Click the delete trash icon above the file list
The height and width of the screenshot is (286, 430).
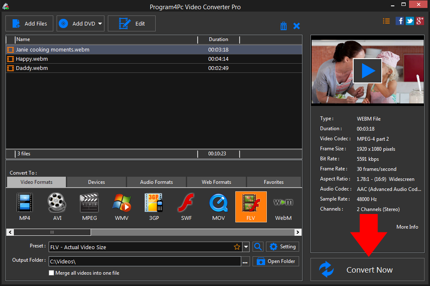pyautogui.click(x=283, y=26)
